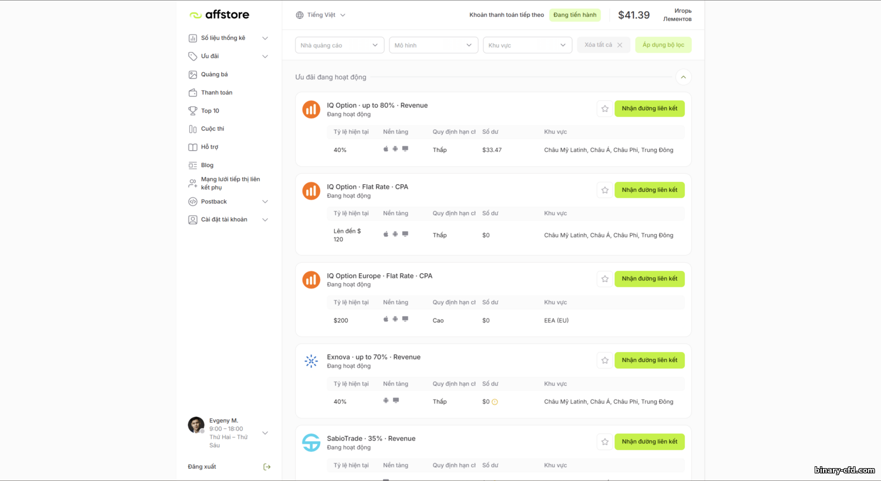
Task: Get link for IQ Option Europe offer
Action: point(650,279)
